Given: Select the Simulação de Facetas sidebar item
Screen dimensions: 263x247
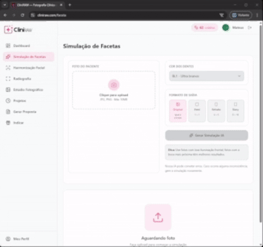Looking at the screenshot, I should coord(29,56).
